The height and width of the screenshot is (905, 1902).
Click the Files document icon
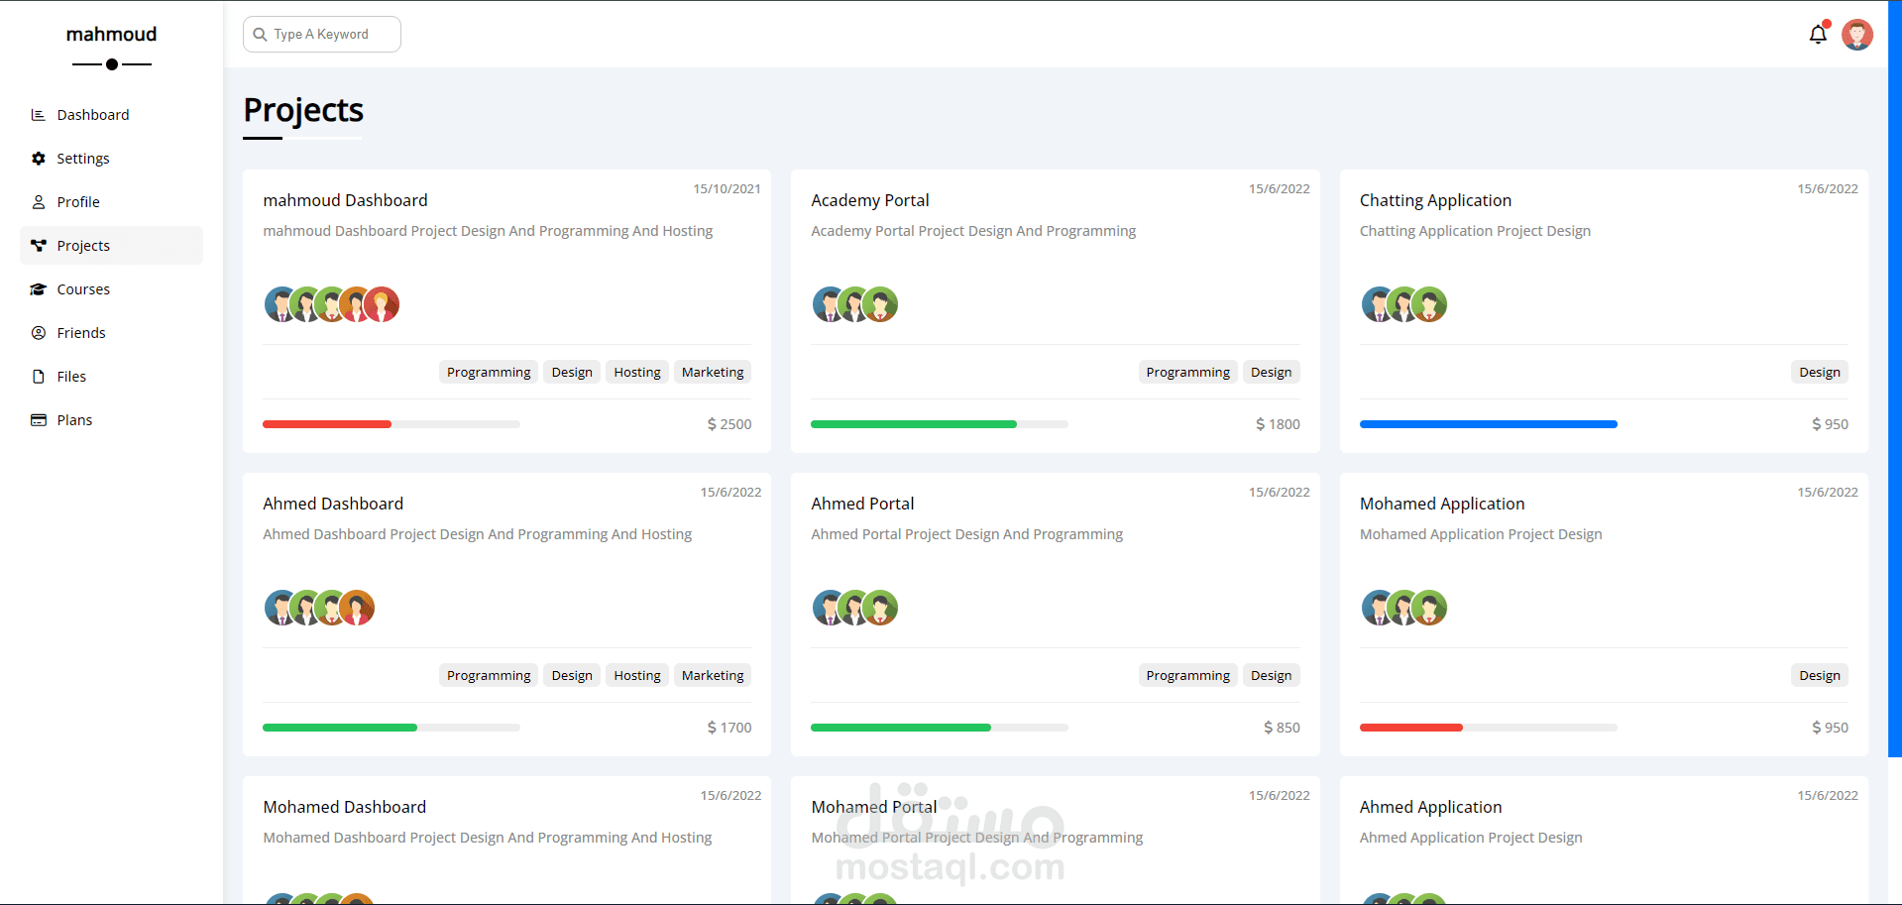(39, 377)
